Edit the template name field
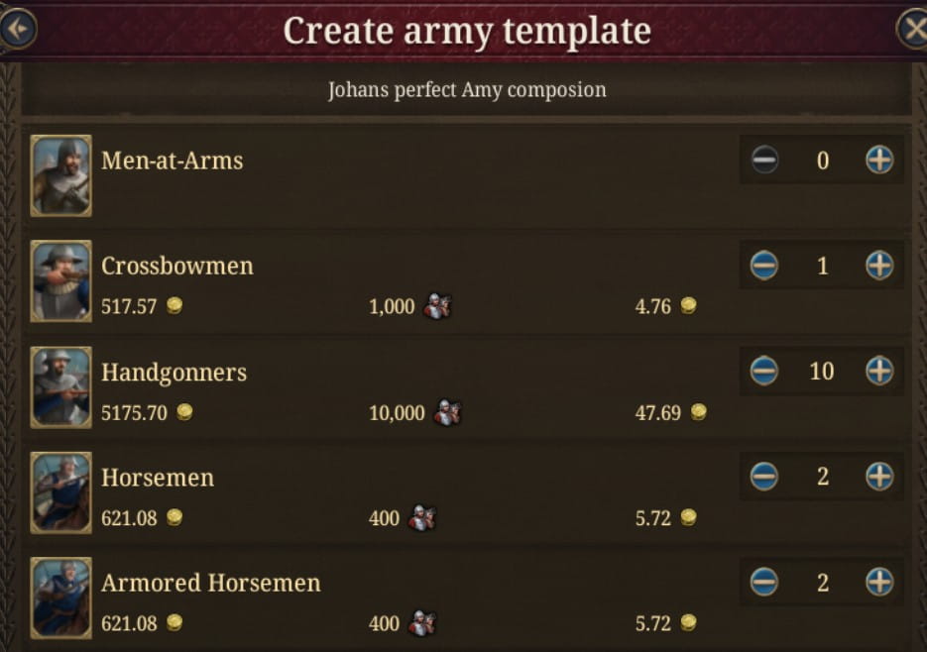This screenshot has width=927, height=652. click(467, 90)
